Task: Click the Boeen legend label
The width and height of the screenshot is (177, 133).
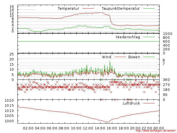Action: click(x=134, y=57)
